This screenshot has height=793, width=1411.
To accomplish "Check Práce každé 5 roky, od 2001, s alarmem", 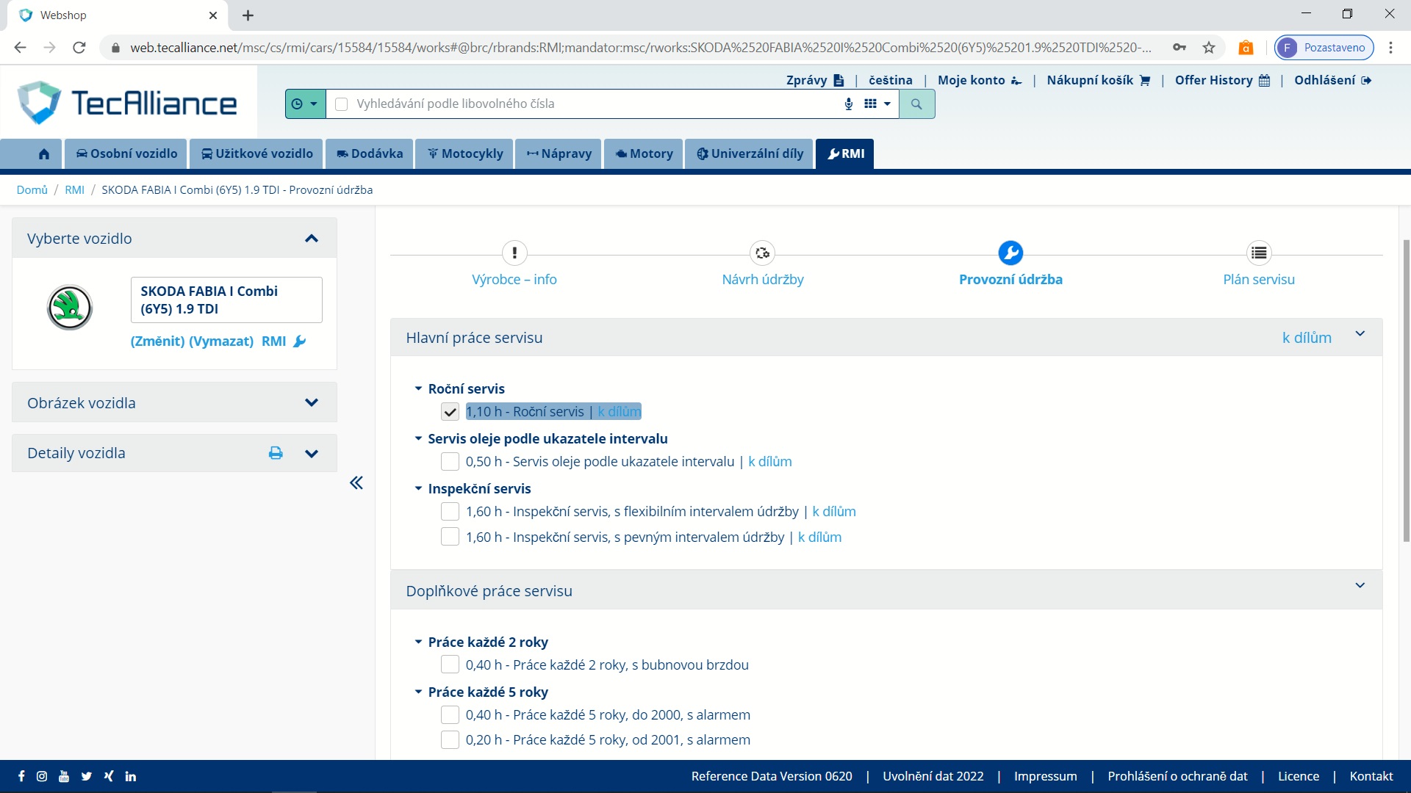I will [x=450, y=740].
